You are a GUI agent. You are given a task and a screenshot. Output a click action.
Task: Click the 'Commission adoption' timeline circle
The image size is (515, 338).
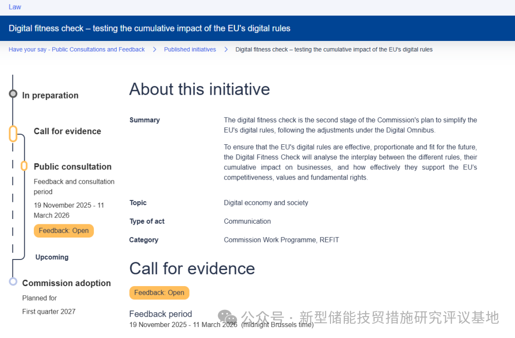(x=13, y=282)
